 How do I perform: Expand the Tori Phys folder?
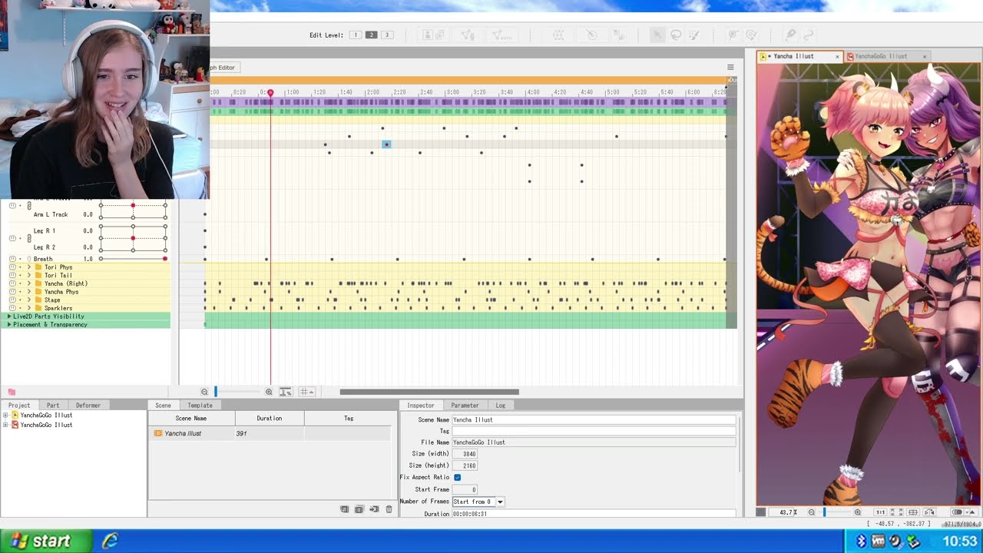[x=30, y=267]
